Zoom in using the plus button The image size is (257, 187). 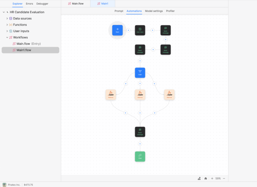pos(212,178)
